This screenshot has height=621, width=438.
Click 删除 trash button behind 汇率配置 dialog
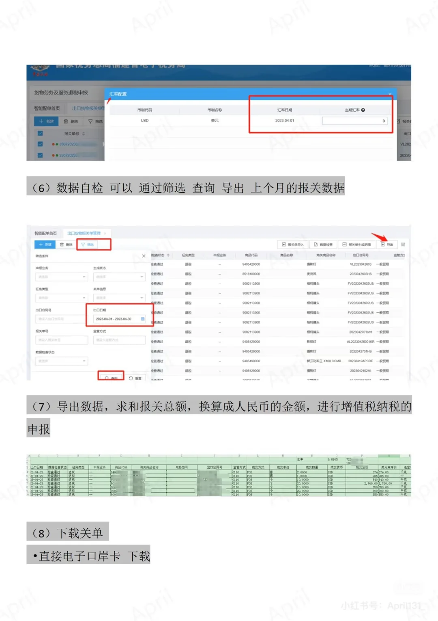point(71,121)
